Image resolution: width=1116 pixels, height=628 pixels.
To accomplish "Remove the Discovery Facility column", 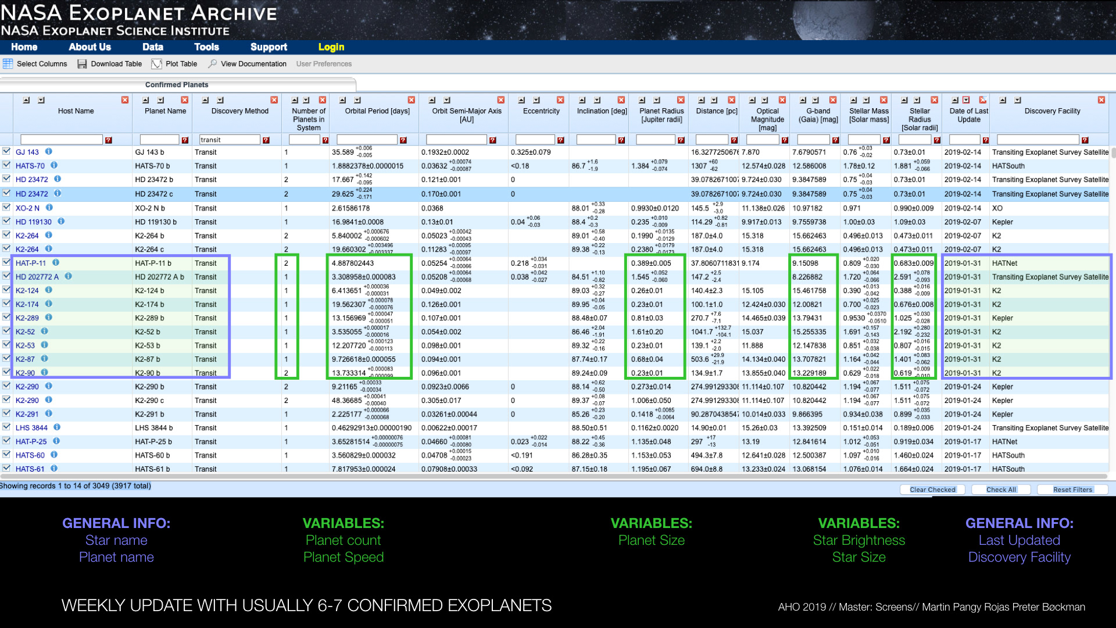I will 1101,100.
